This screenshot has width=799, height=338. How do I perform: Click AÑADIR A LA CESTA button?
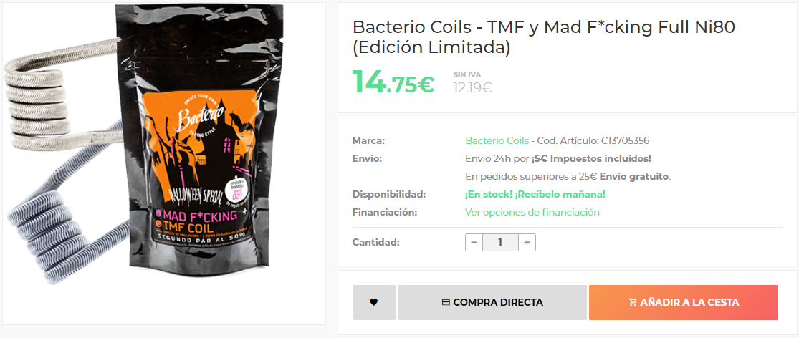point(684,302)
